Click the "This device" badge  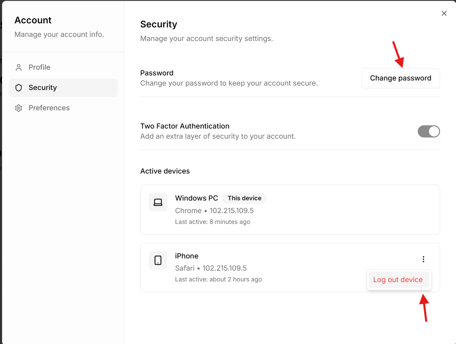pyautogui.click(x=244, y=198)
